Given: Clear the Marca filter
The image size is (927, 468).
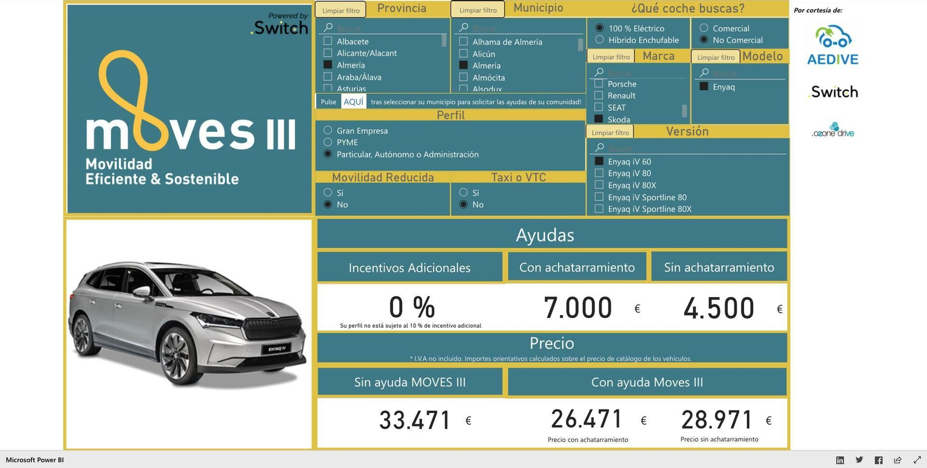Looking at the screenshot, I should tap(611, 56).
